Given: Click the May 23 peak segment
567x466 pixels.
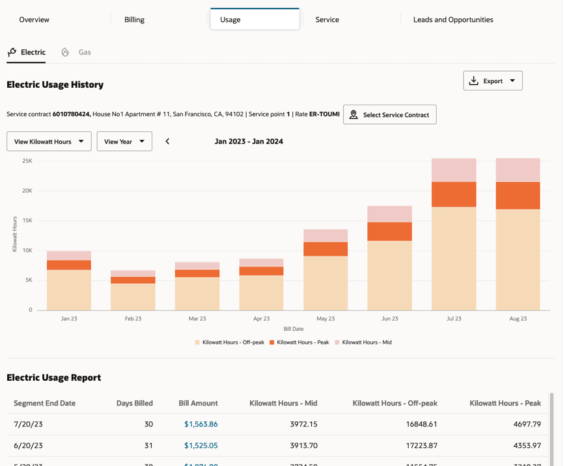Looking at the screenshot, I should coord(325,249).
